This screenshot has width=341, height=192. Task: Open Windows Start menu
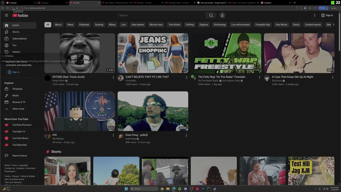coord(126,189)
